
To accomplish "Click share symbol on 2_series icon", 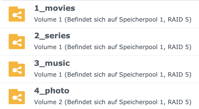I will tap(17, 43).
